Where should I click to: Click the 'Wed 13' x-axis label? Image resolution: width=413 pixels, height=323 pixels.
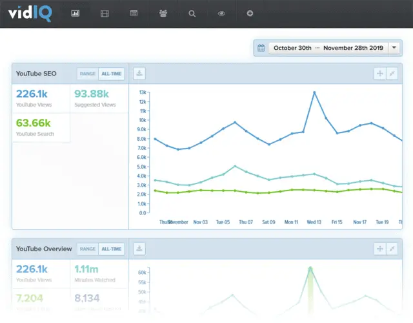point(314,222)
